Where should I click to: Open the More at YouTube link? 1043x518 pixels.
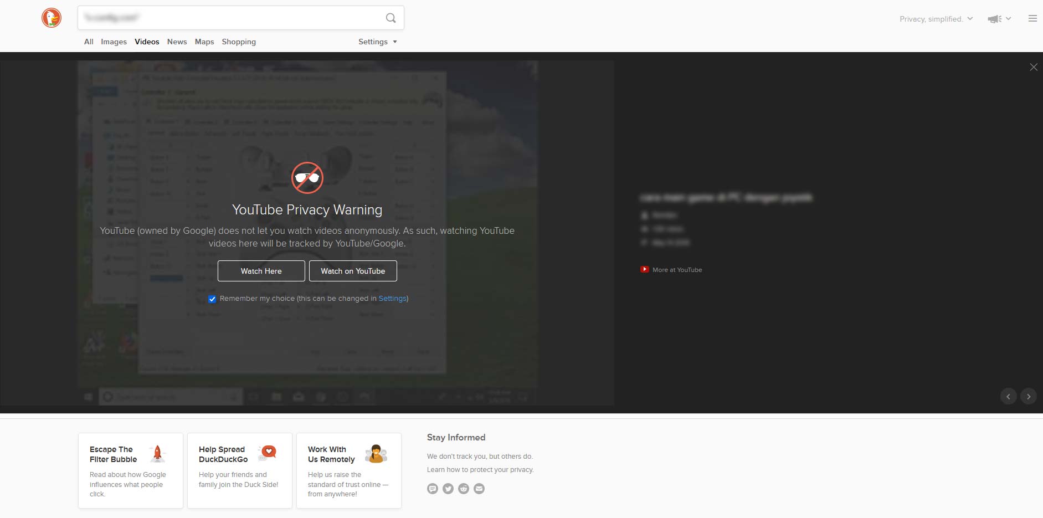click(677, 270)
